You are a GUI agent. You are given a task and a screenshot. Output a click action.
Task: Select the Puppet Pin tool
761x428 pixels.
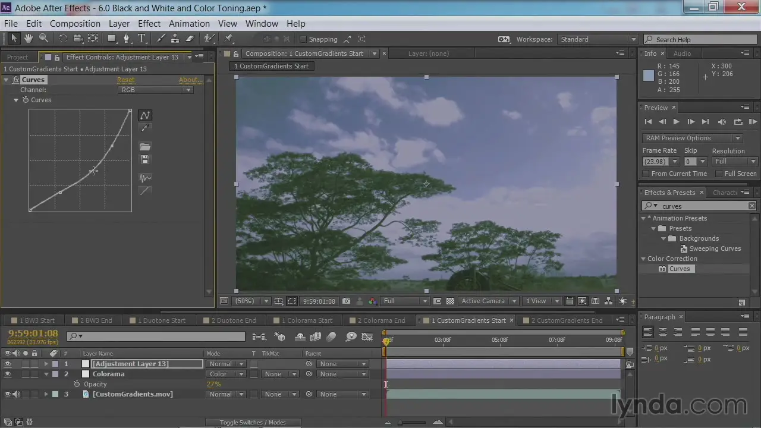[x=228, y=39]
